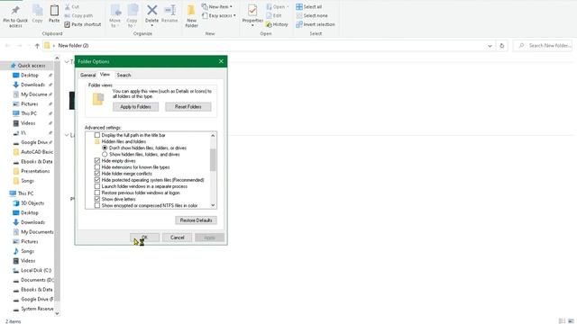Screen dimensions: 577x324
Task: Navigate back with the back arrow
Action: tap(7, 46)
